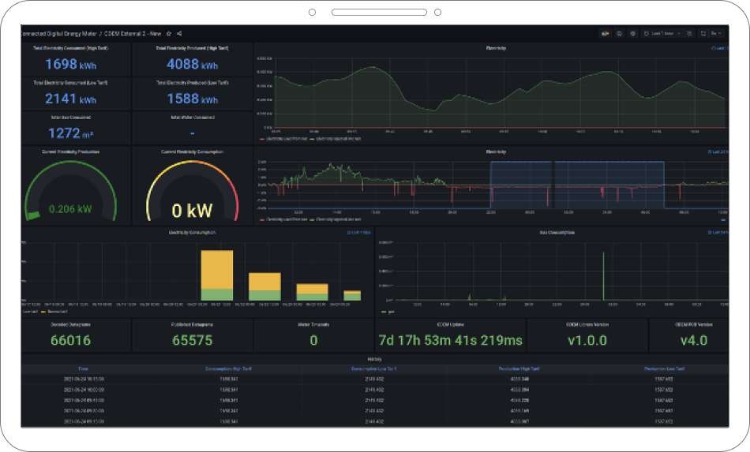Toggle the gas series in Gas Consumption legend

pos(388,312)
